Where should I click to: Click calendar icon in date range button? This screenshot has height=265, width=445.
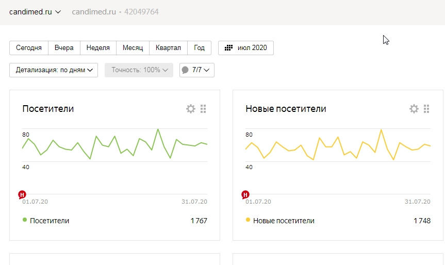point(228,47)
